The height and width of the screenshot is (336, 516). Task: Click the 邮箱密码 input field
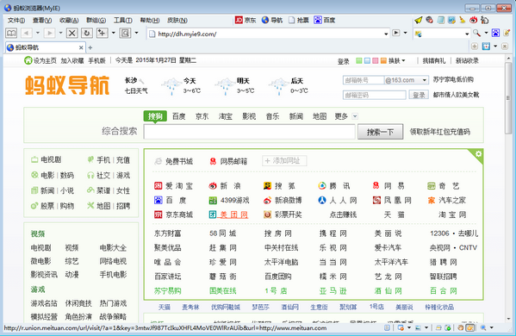(374, 95)
